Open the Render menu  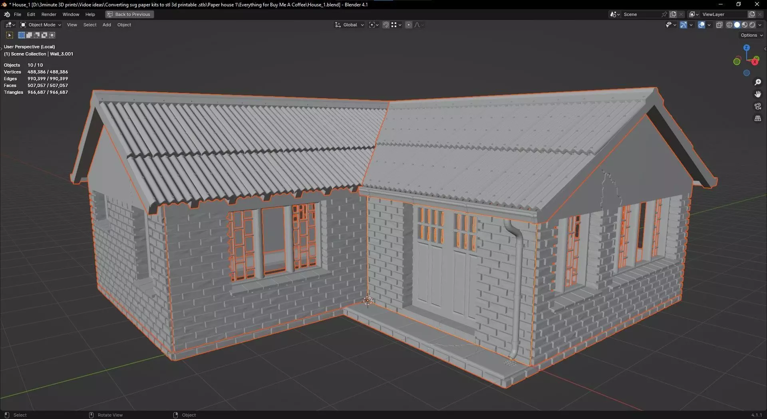point(49,14)
